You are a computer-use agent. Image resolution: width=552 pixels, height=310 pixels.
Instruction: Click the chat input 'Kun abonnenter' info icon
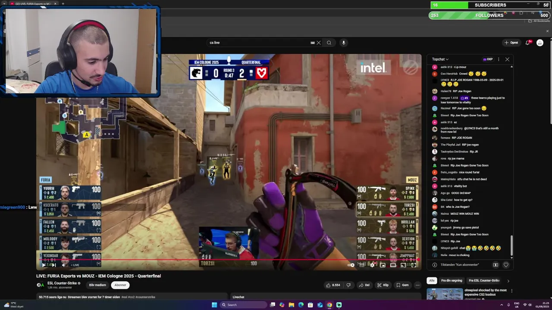tap(435, 265)
